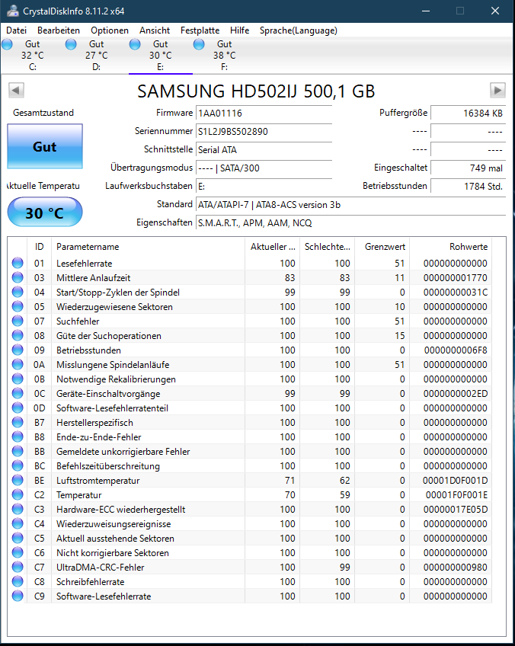Select the Software-Lesefehlerratenteil row
515x646 pixels.
[x=250, y=408]
